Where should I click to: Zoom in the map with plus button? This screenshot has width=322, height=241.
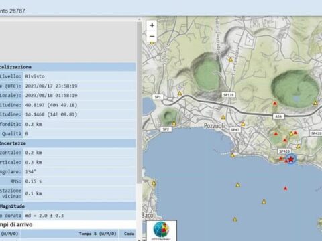(152, 25)
